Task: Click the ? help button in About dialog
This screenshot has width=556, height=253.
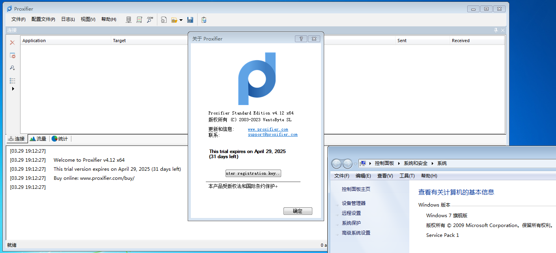Action: coord(301,39)
